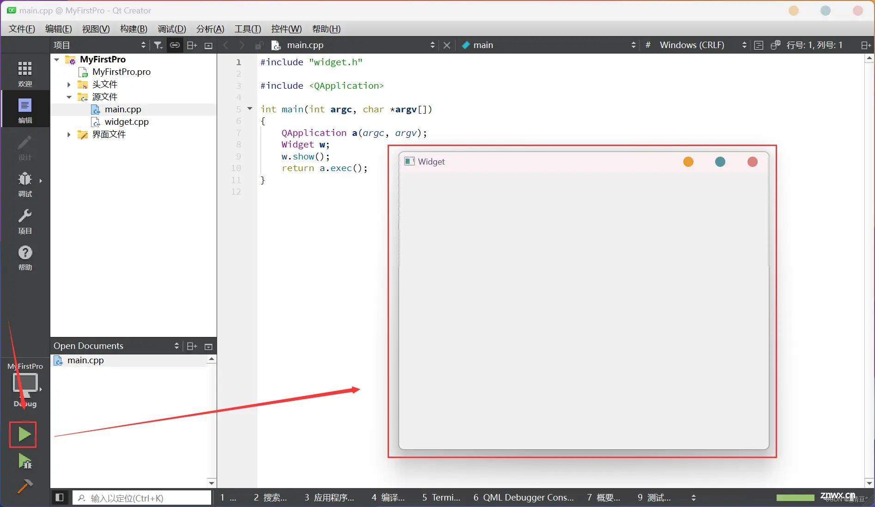The image size is (875, 507).
Task: Open the Design mode (设计)
Action: pos(25,147)
